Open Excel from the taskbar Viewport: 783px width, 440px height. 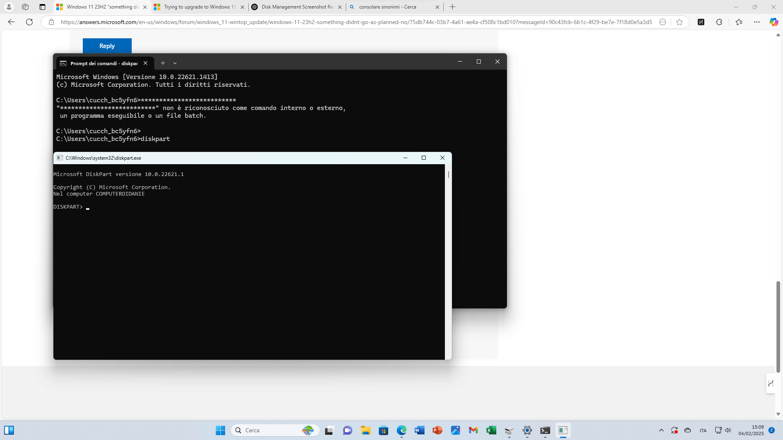coord(491,430)
